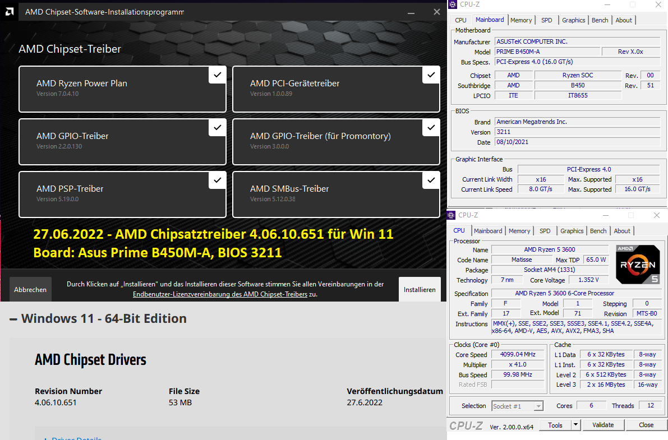Select Mainboard tab in the lower CPU-Z window
Screen dimensions: 668x440
coord(488,231)
